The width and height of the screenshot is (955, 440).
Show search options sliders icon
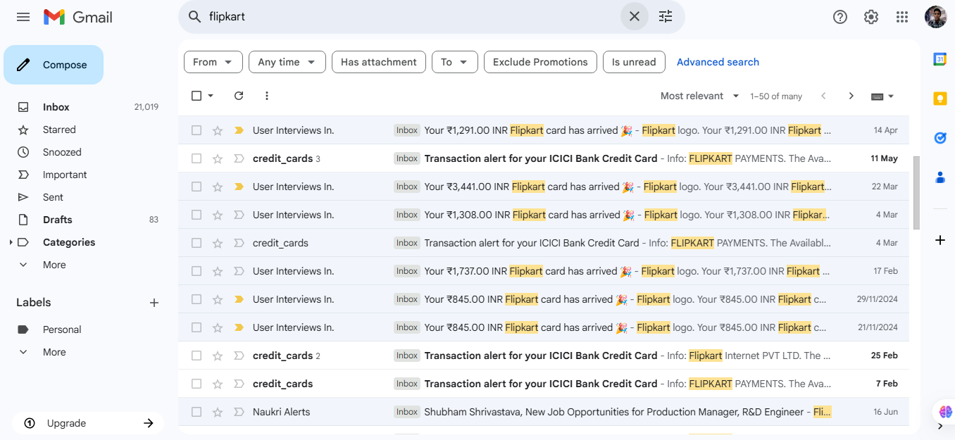pyautogui.click(x=666, y=16)
